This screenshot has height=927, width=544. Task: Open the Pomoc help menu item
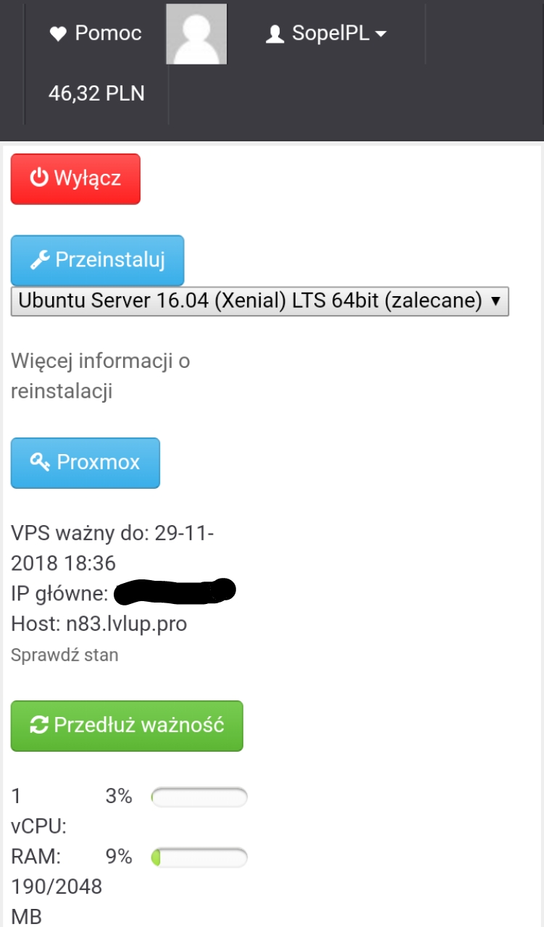[x=96, y=33]
